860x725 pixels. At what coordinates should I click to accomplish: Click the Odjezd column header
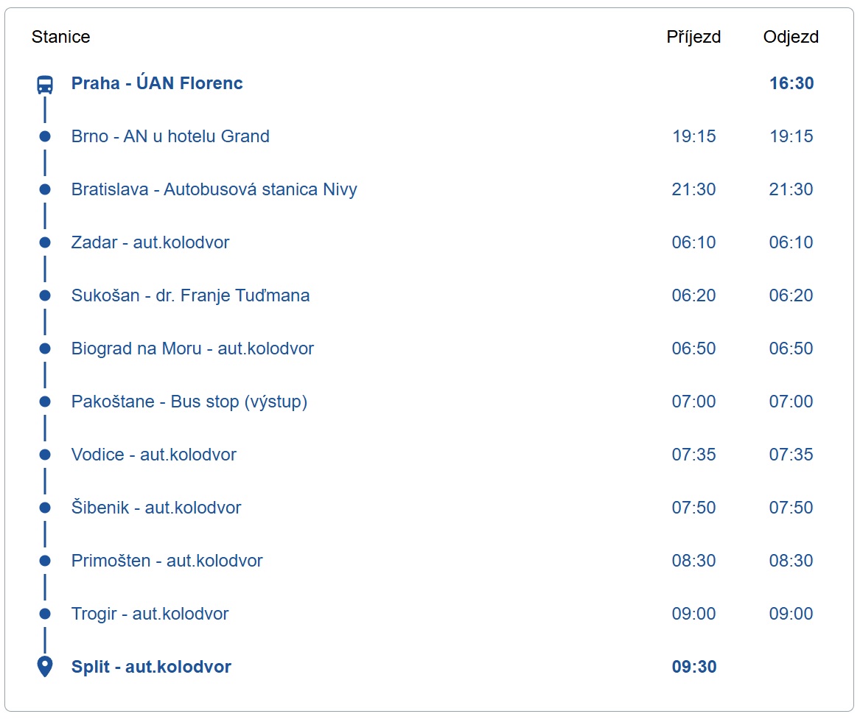tap(791, 37)
